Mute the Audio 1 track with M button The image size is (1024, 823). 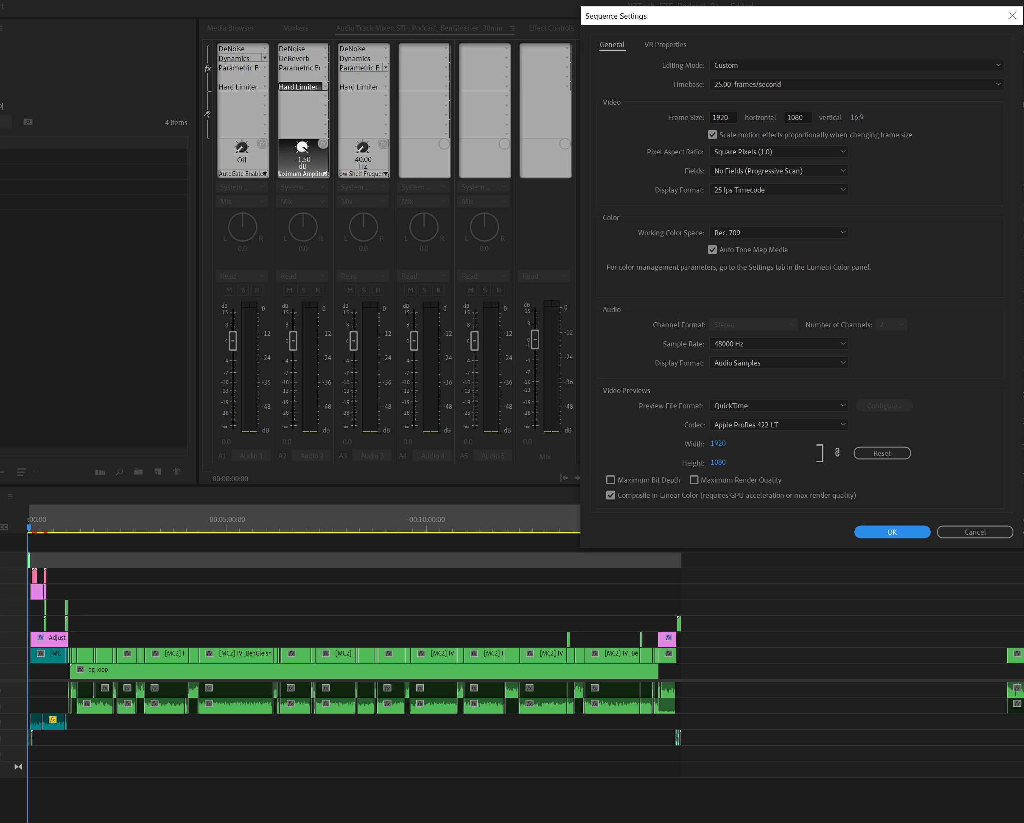tap(229, 290)
